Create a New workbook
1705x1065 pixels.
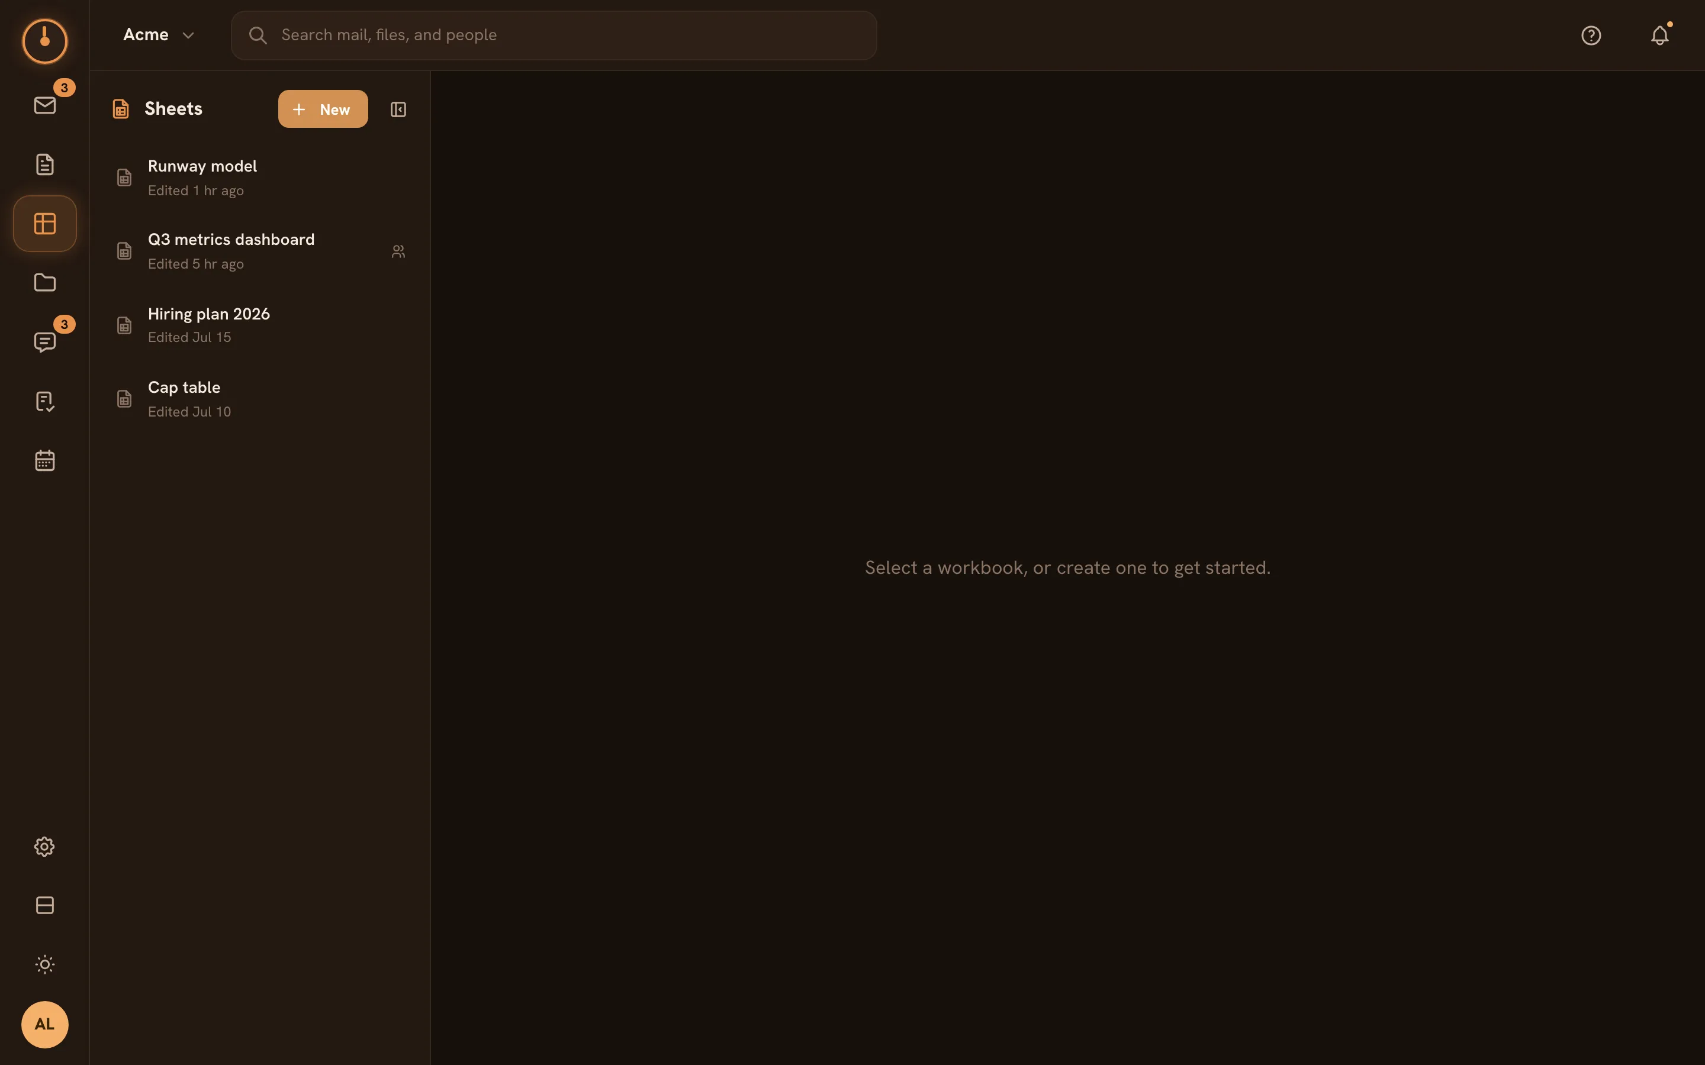323,109
